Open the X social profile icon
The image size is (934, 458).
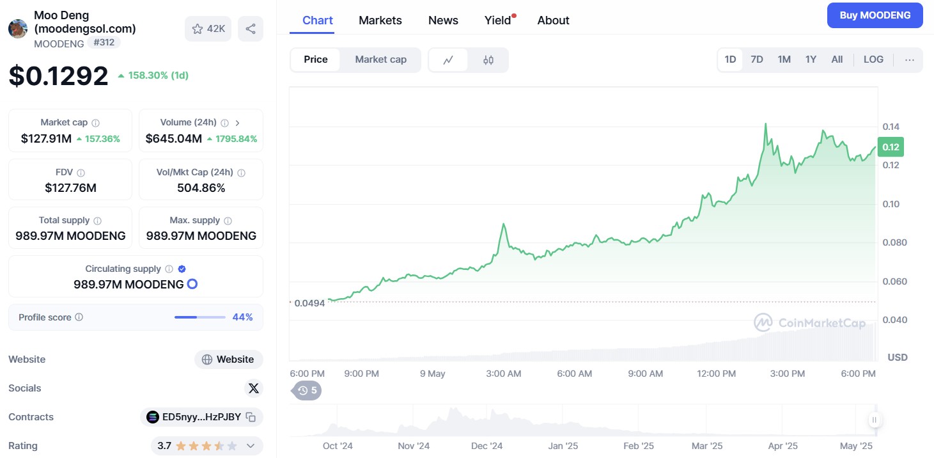coord(254,388)
